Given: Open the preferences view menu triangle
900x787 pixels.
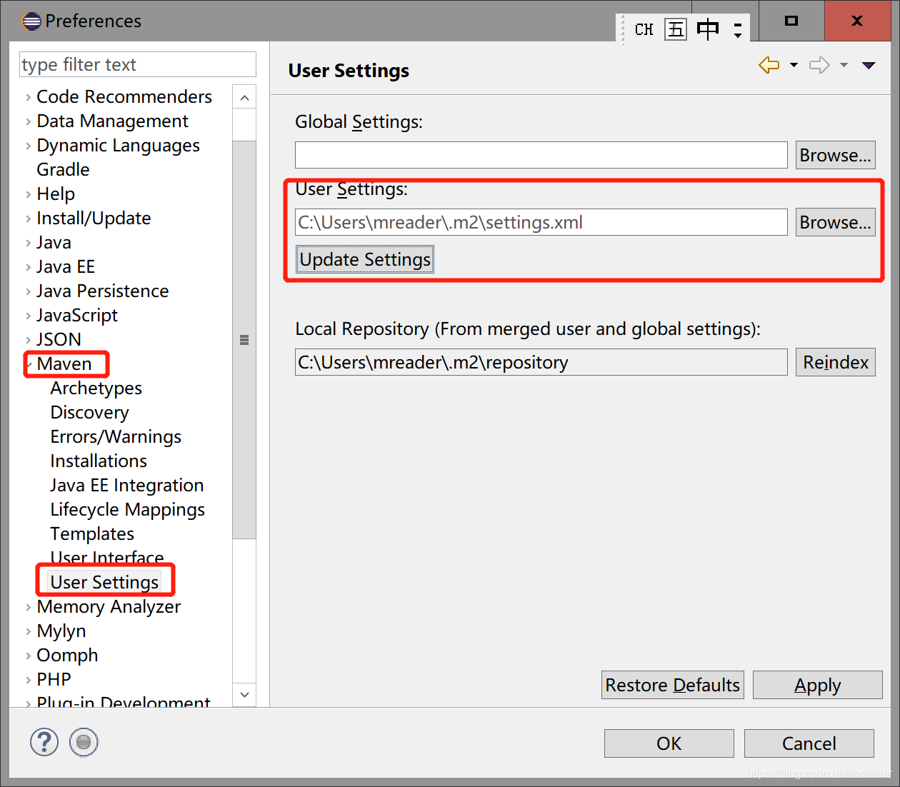Looking at the screenshot, I should click(869, 65).
